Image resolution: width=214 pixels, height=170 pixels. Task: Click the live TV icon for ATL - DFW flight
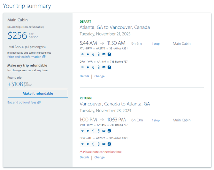click(104, 54)
